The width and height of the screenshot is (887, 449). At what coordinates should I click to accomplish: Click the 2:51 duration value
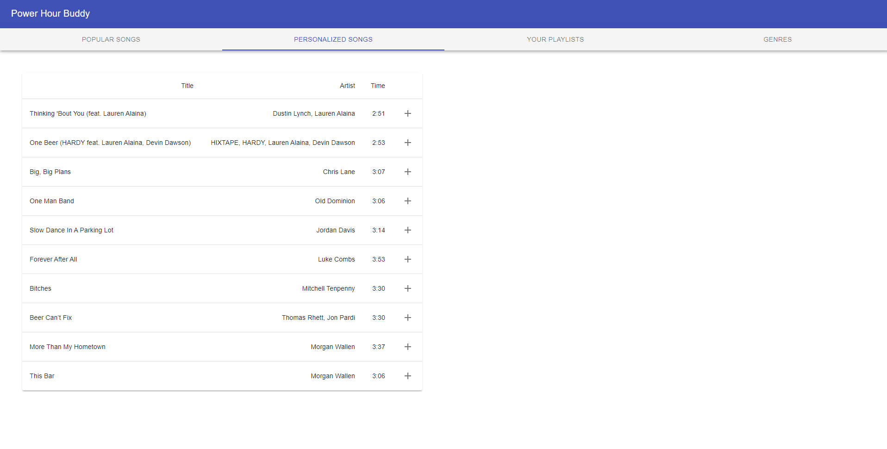tap(379, 113)
